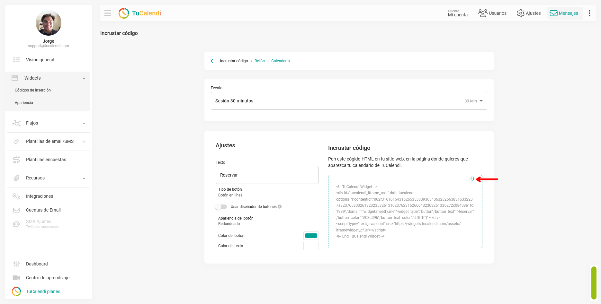Click the info icon next to button designer
This screenshot has height=304, width=601.
coord(280,207)
